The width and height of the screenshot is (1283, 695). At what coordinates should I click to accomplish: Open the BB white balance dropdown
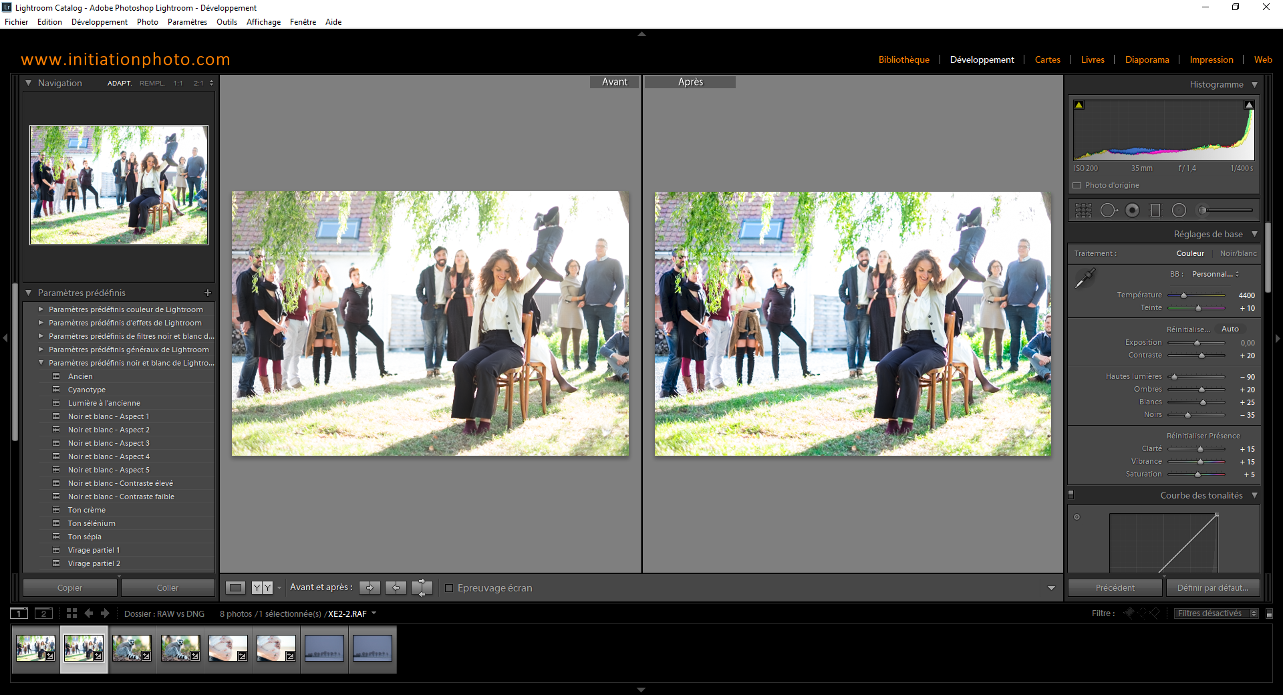pos(1215,274)
